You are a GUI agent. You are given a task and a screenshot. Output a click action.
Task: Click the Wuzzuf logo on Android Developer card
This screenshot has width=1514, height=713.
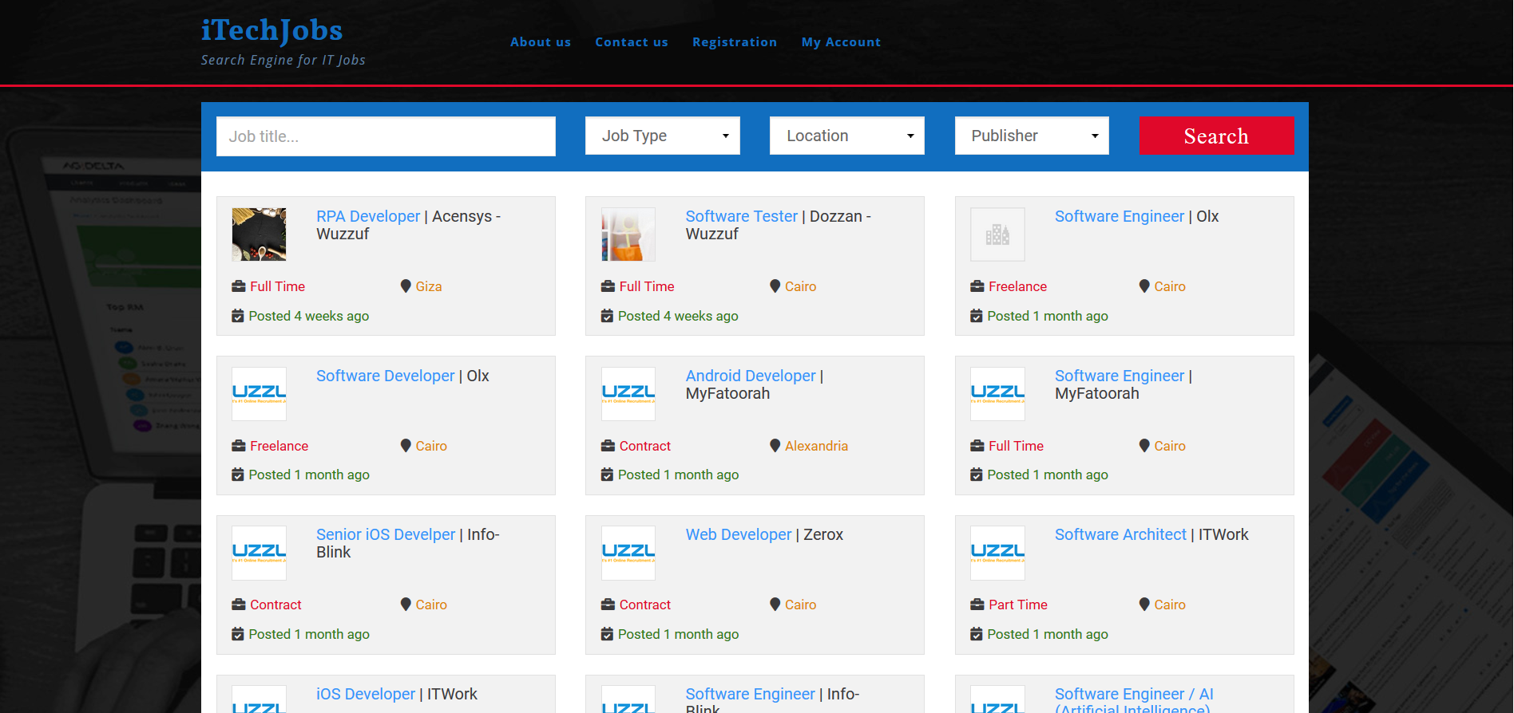point(628,394)
